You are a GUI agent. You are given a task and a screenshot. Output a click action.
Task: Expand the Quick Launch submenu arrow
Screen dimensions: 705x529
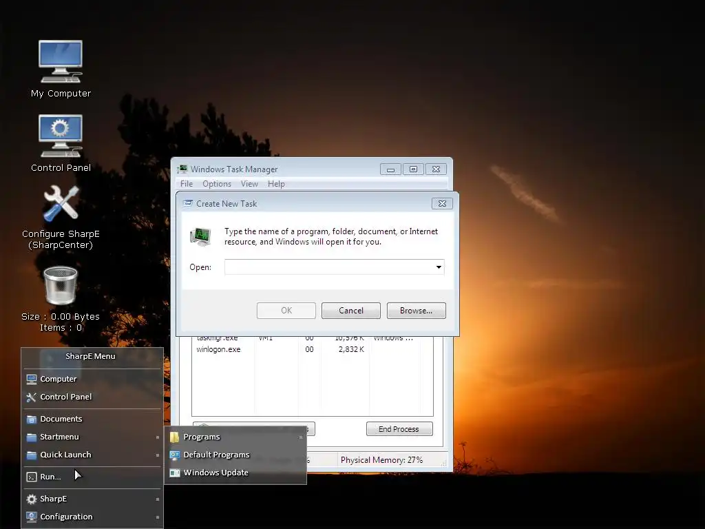coord(158,455)
